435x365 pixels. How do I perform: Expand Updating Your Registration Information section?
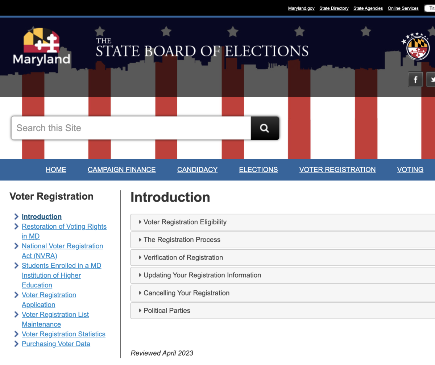point(283,275)
